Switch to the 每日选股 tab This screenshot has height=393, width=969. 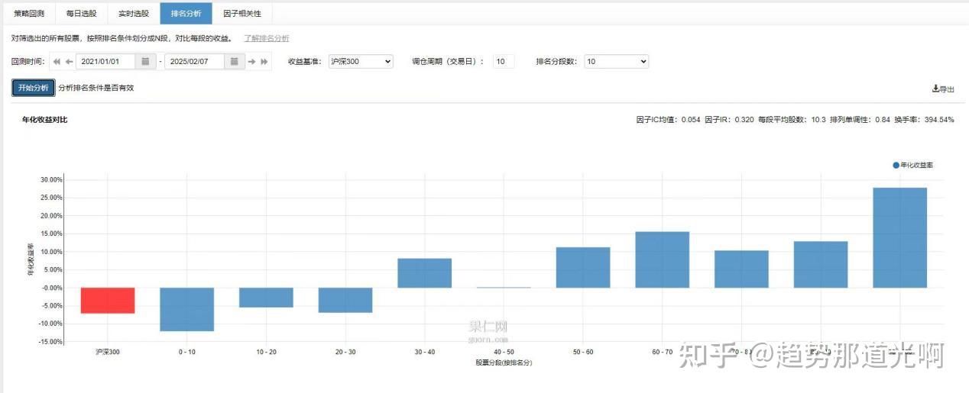[82, 14]
